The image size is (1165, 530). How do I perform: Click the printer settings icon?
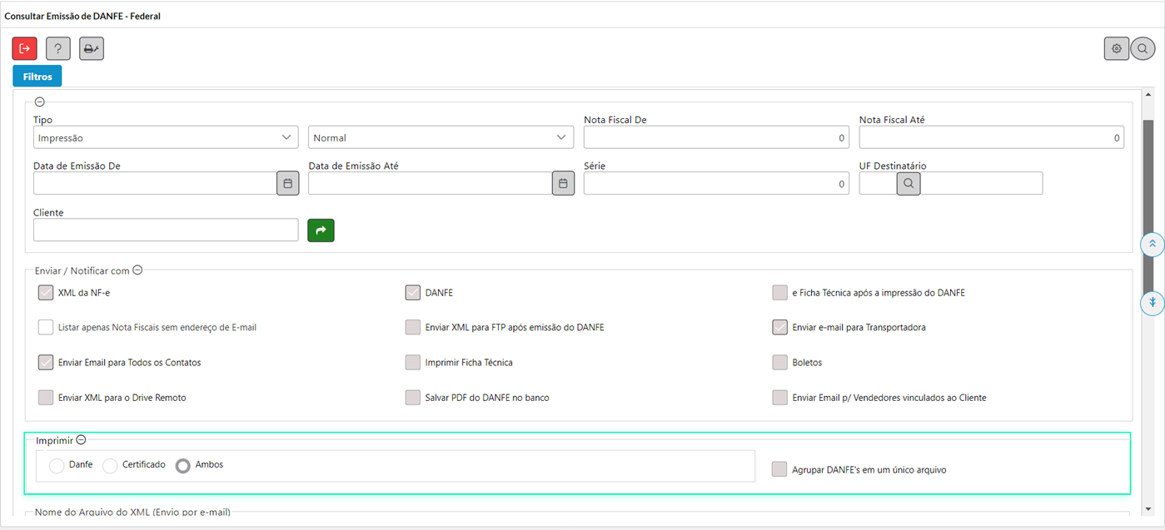(92, 49)
